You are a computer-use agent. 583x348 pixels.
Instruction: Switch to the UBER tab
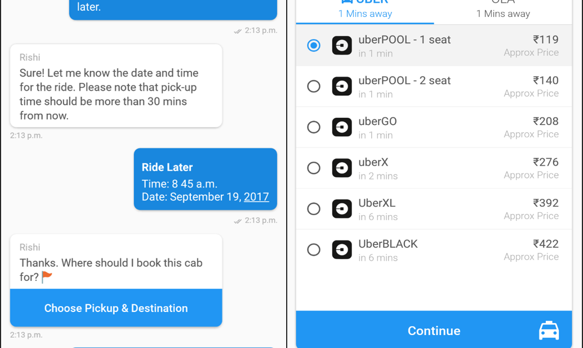coord(365,10)
